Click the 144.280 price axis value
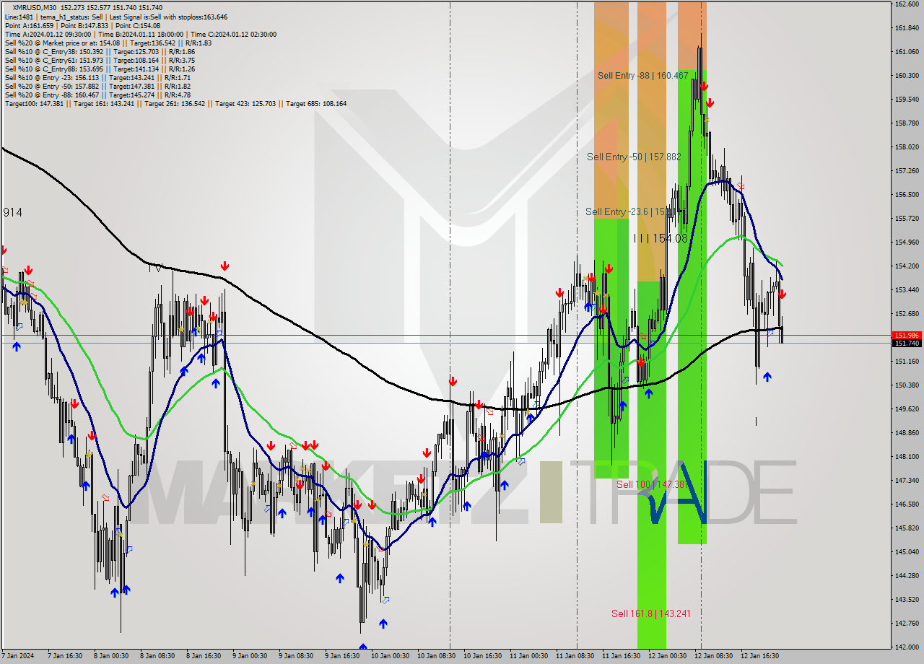The height and width of the screenshot is (664, 924). coord(907,576)
